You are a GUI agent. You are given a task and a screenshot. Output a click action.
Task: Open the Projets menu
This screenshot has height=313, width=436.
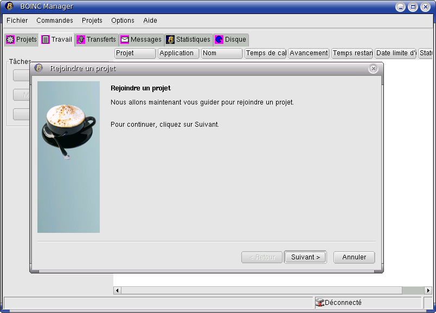(92, 21)
